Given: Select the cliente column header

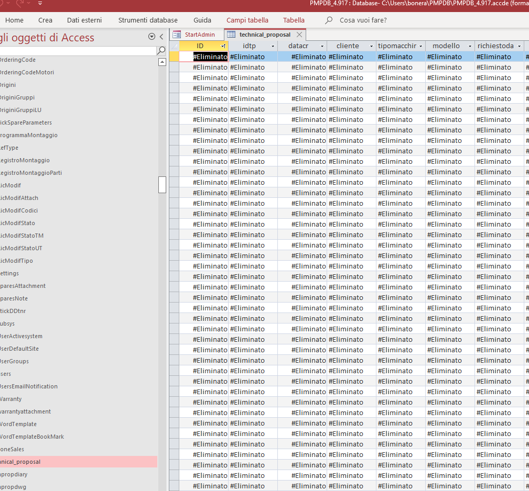Looking at the screenshot, I should point(348,46).
